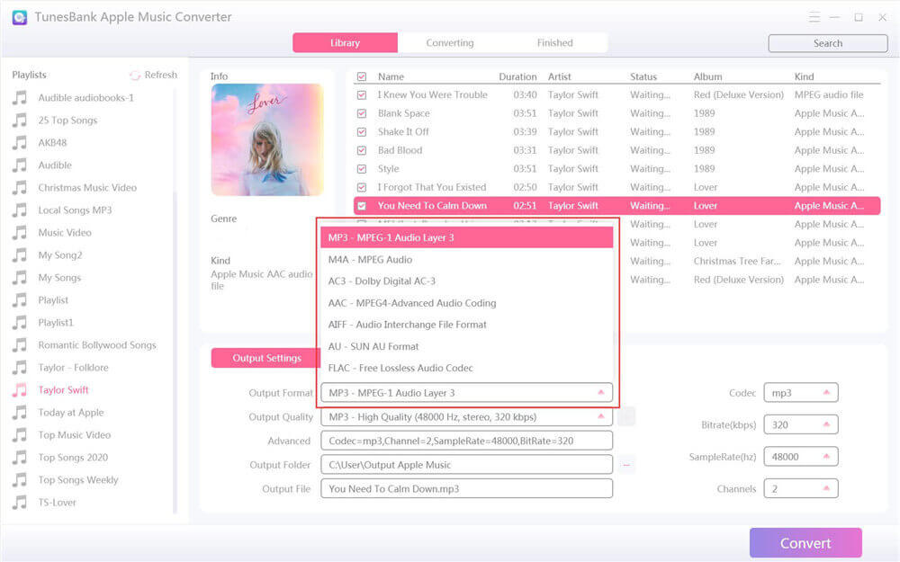
Task: Click the music note icon beside TS-Lover
Action: tap(20, 503)
